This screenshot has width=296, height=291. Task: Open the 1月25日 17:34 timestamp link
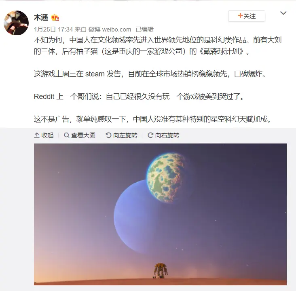[x=53, y=30]
